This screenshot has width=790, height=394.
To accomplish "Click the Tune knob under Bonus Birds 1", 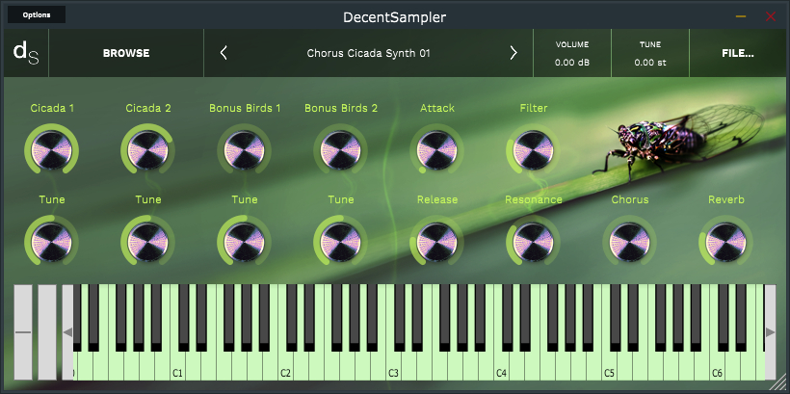I will (x=245, y=242).
